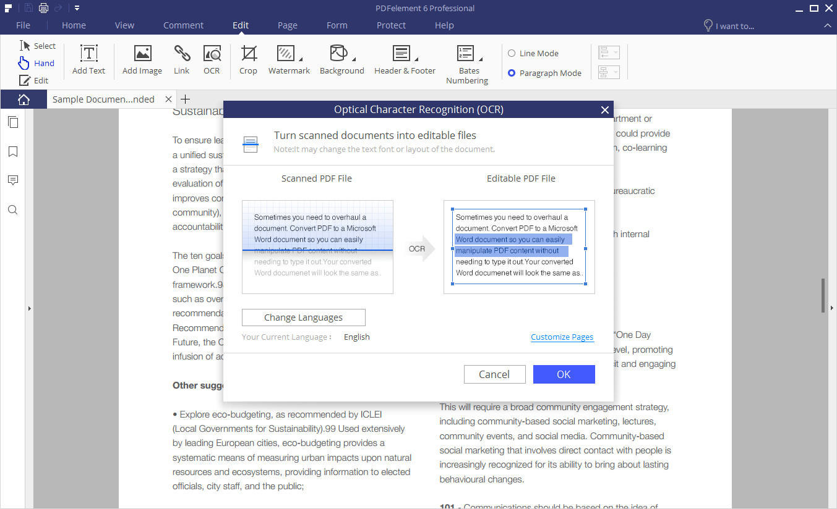837x509 pixels.
Task: Open the File menu
Action: [x=23, y=25]
